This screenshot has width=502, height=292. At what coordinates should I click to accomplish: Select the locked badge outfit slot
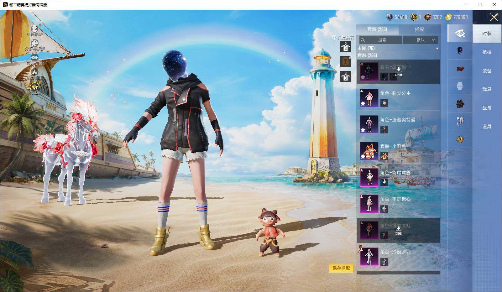coord(346,61)
